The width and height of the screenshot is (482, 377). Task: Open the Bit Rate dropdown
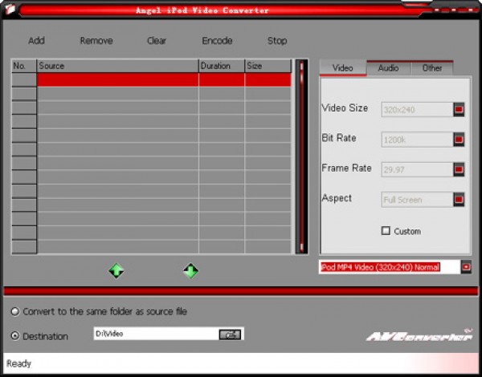459,140
